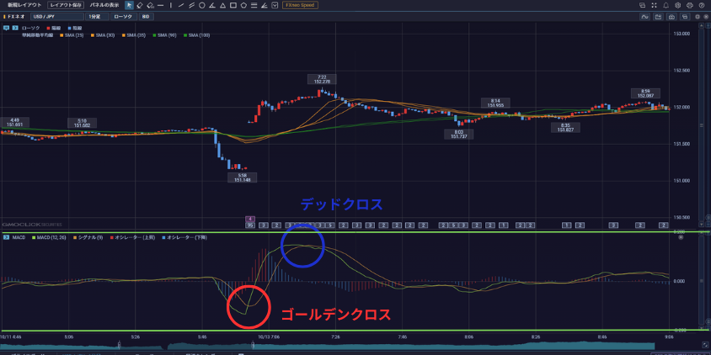
Task: Click the レイアウト保存 button
Action: (67, 5)
